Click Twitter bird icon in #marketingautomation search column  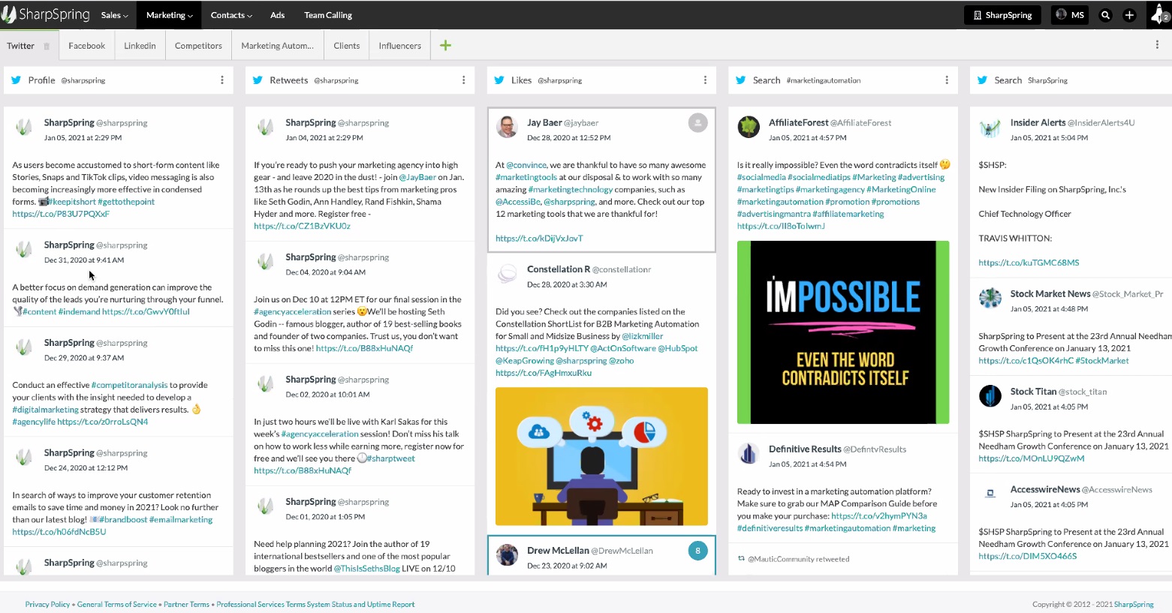[741, 80]
